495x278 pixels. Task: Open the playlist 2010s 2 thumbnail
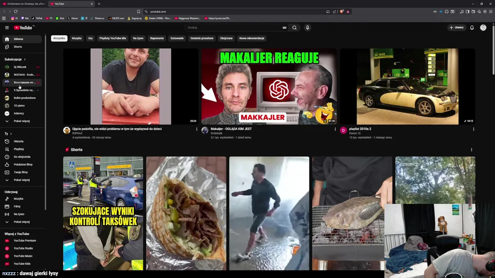(408, 86)
